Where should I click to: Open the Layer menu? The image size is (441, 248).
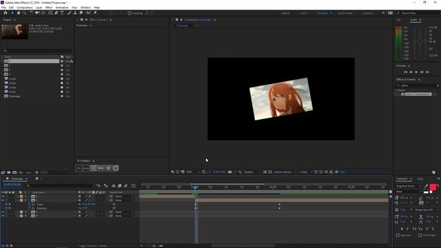click(x=39, y=8)
